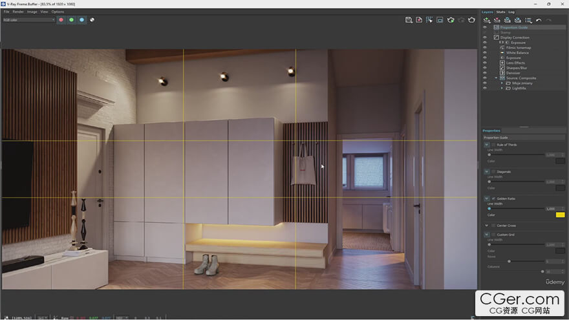Click the teapot render icon

pos(471,20)
